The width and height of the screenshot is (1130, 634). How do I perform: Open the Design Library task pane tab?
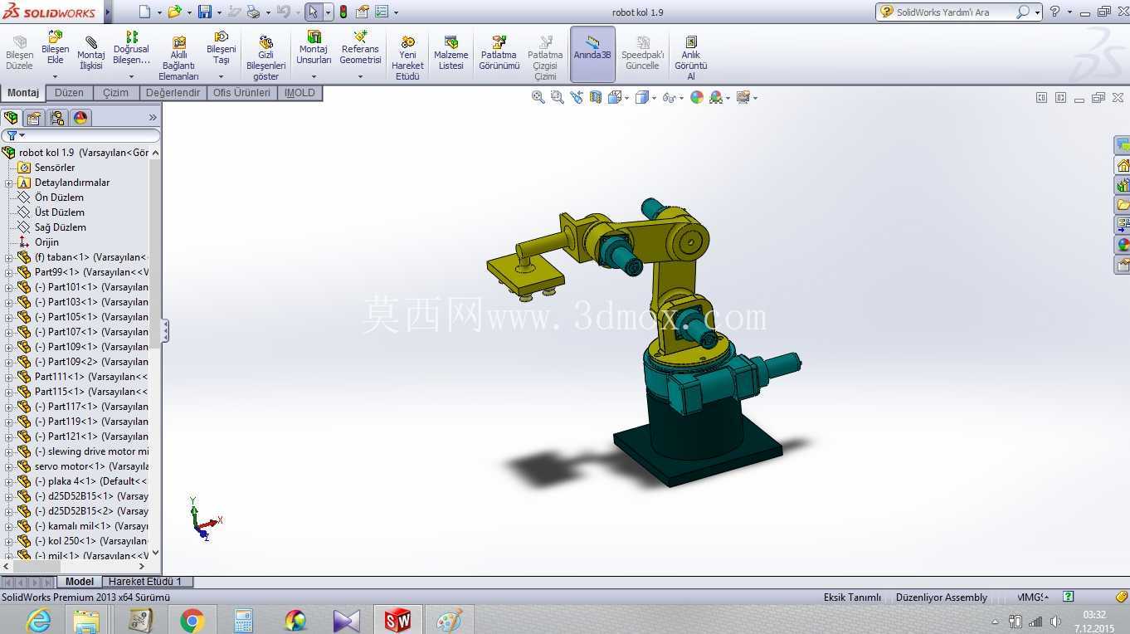(1123, 185)
